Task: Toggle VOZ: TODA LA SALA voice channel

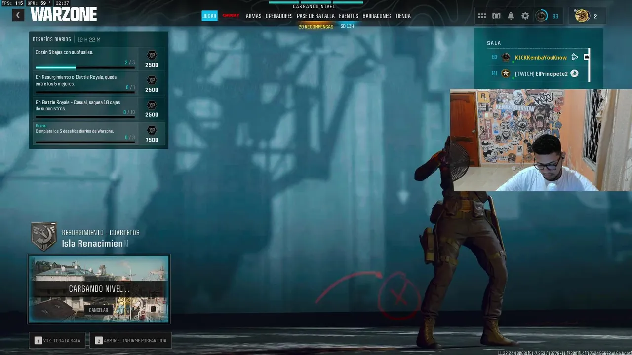Action: tap(57, 340)
